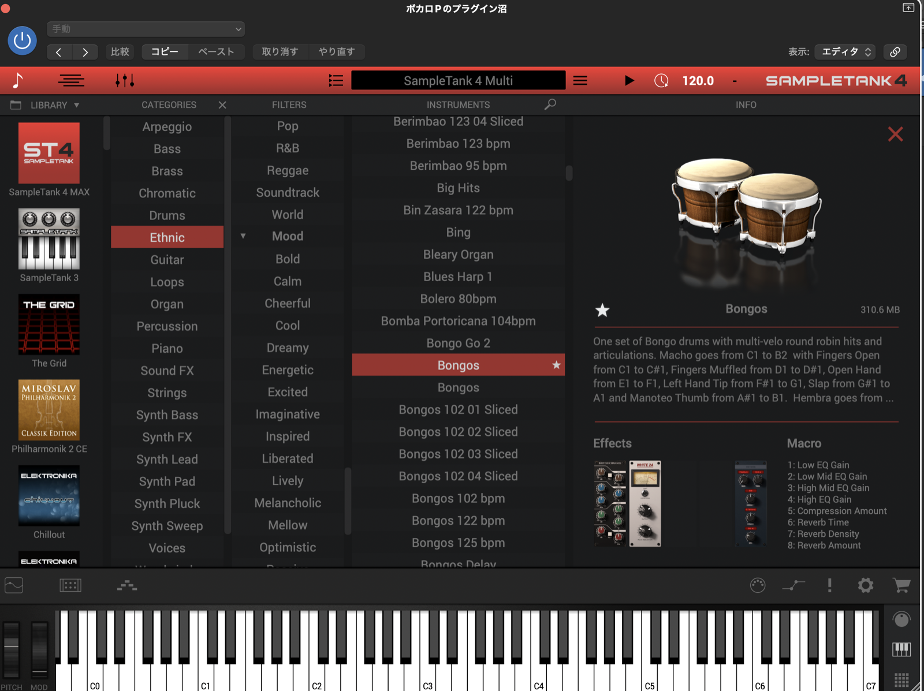Open the Parts list lines icon
Screen dimensions: 924x691
[x=71, y=81]
